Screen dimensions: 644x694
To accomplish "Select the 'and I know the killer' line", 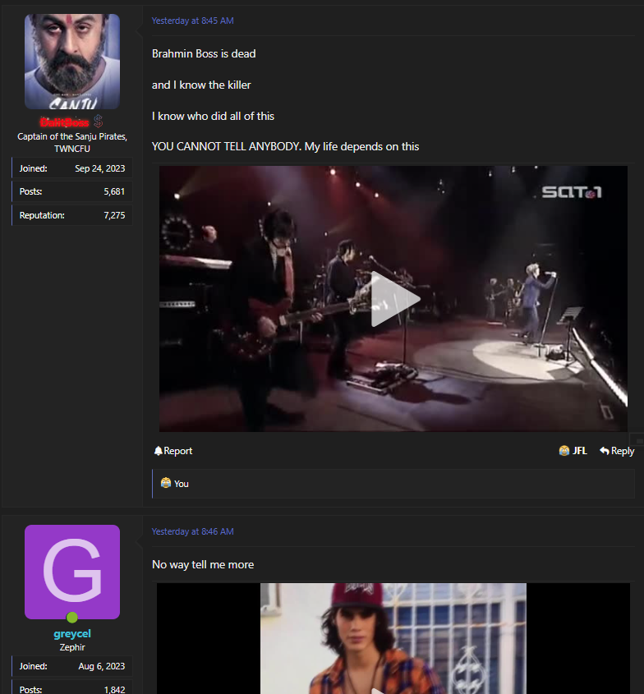I will click(x=201, y=85).
